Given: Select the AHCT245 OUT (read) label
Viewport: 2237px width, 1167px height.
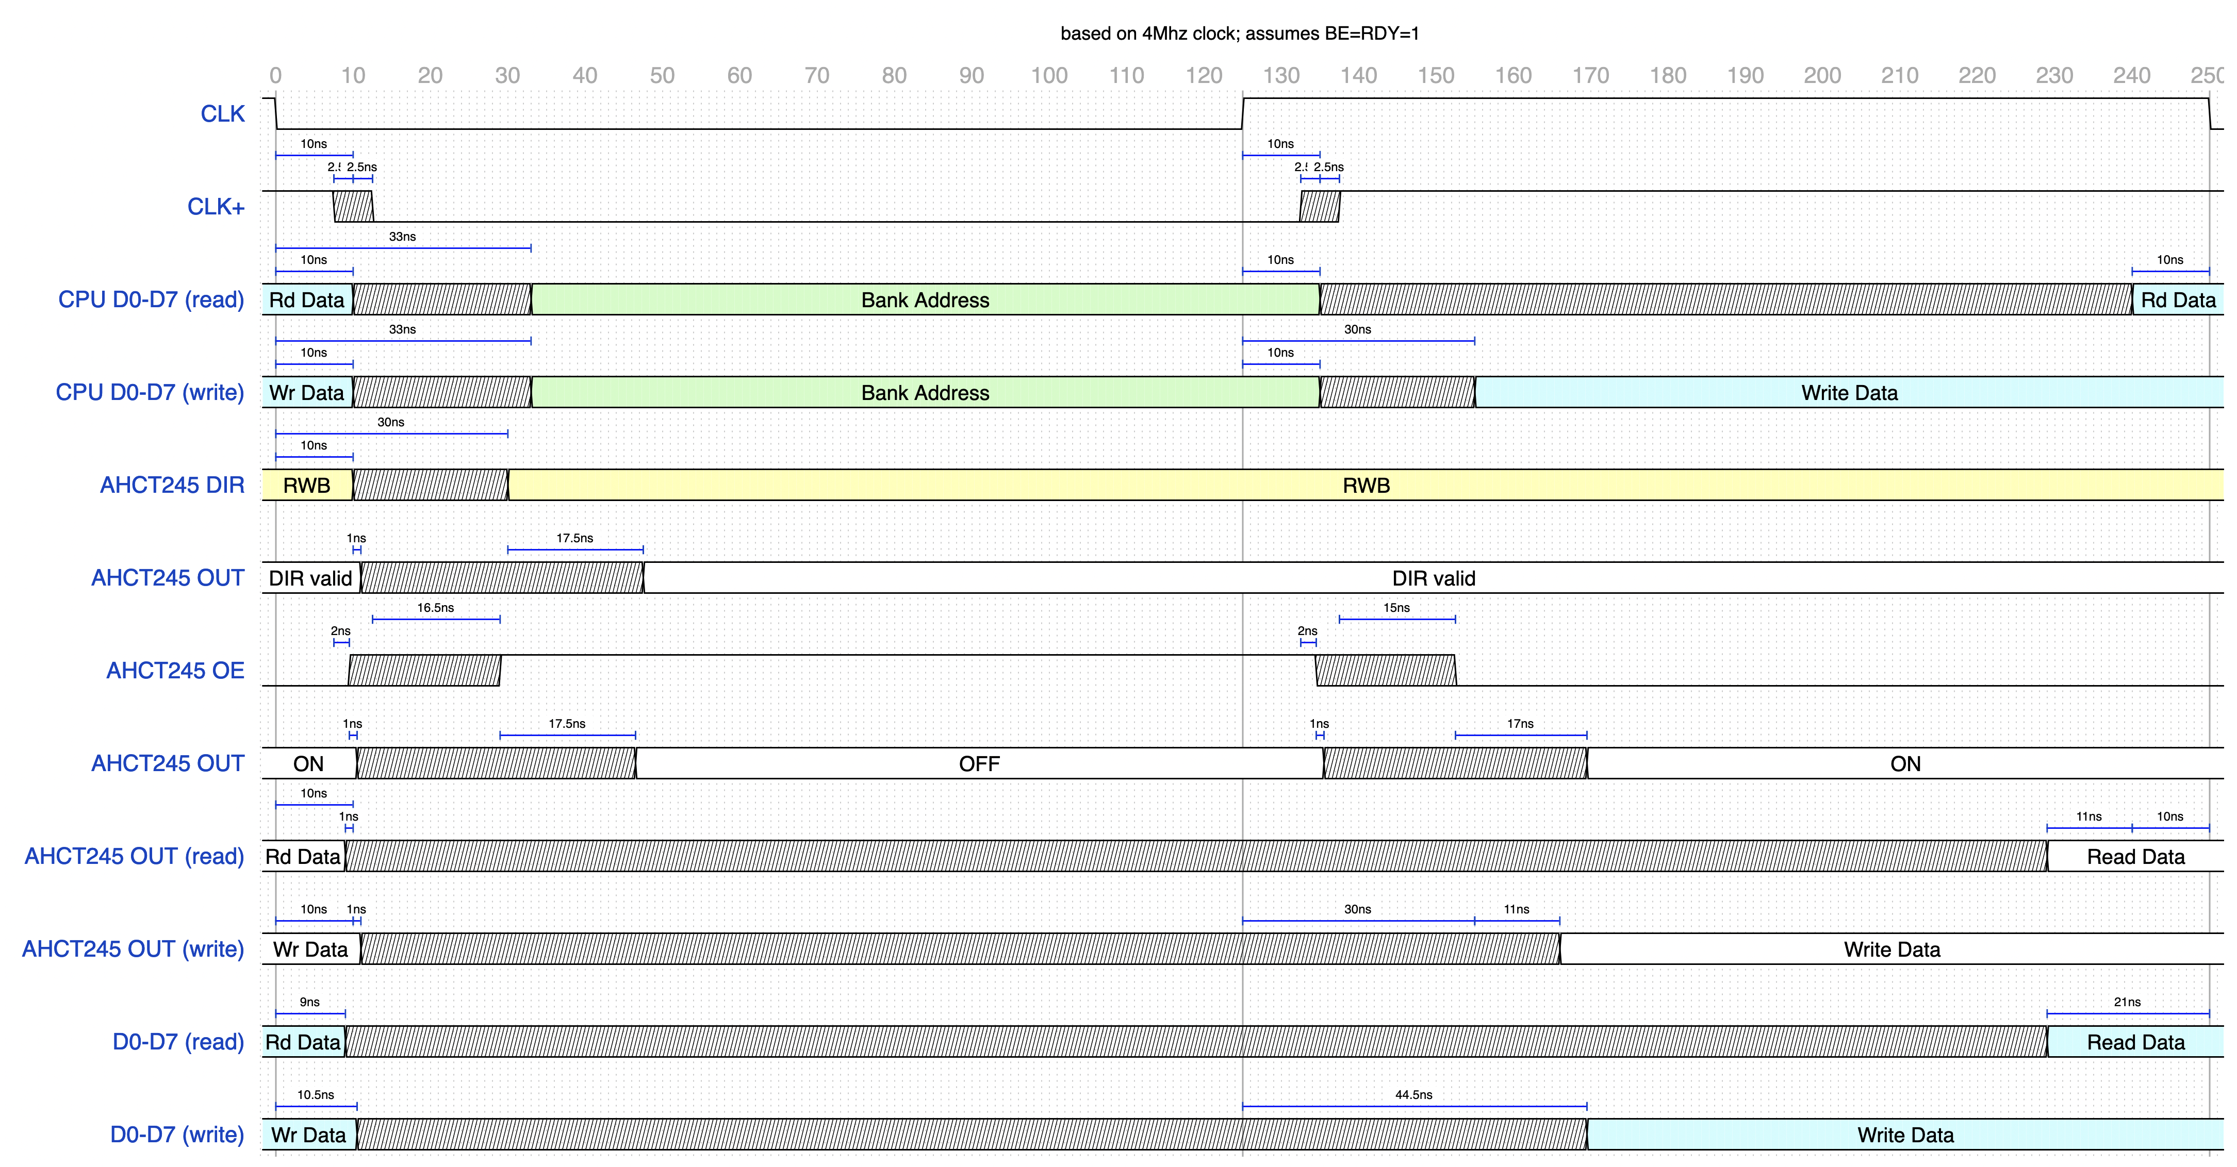Looking at the screenshot, I should (134, 856).
